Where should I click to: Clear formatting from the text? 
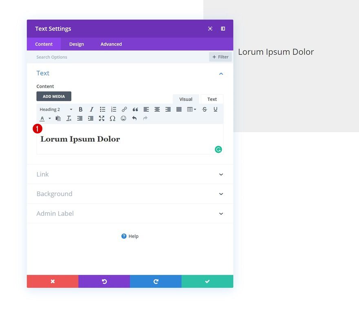[69, 118]
